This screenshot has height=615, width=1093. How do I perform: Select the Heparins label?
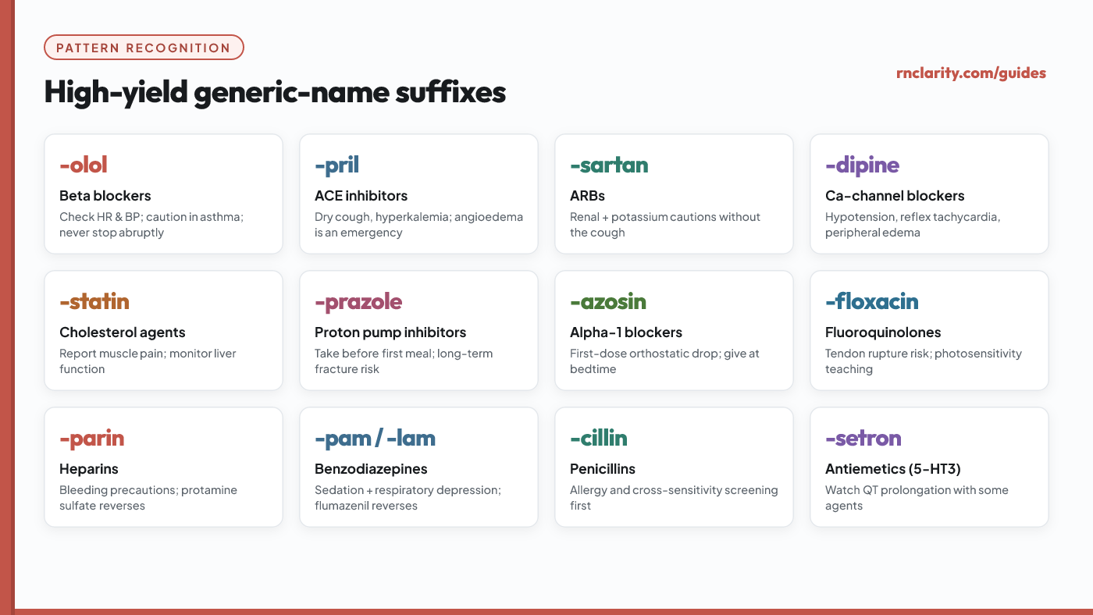pos(89,469)
